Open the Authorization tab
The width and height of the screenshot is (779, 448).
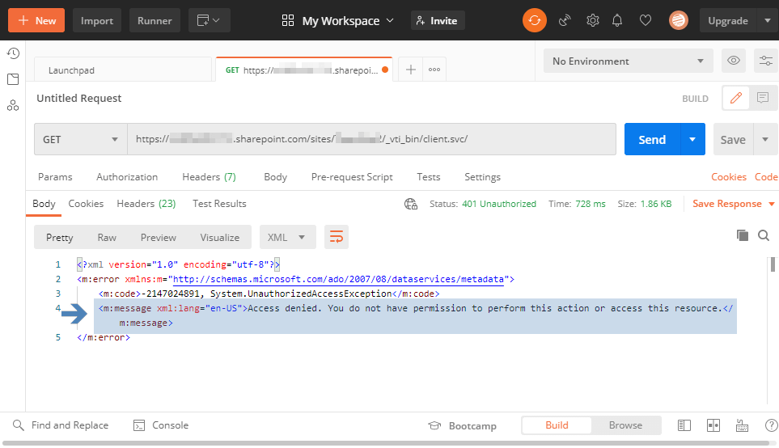127,177
